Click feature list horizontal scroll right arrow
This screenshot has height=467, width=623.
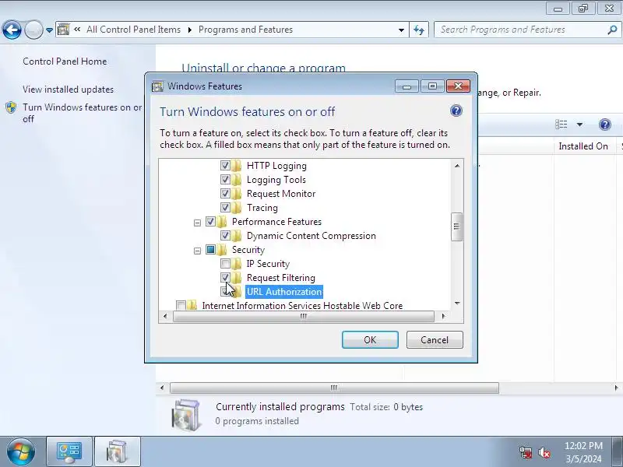(443, 316)
